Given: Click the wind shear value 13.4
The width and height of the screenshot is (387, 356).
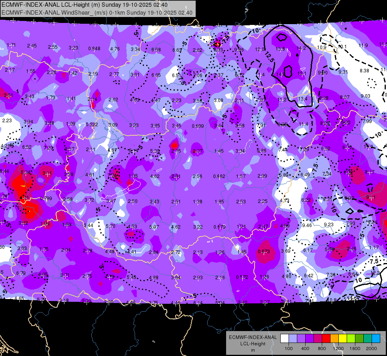Looking at the screenshot, I should tap(302, 99).
